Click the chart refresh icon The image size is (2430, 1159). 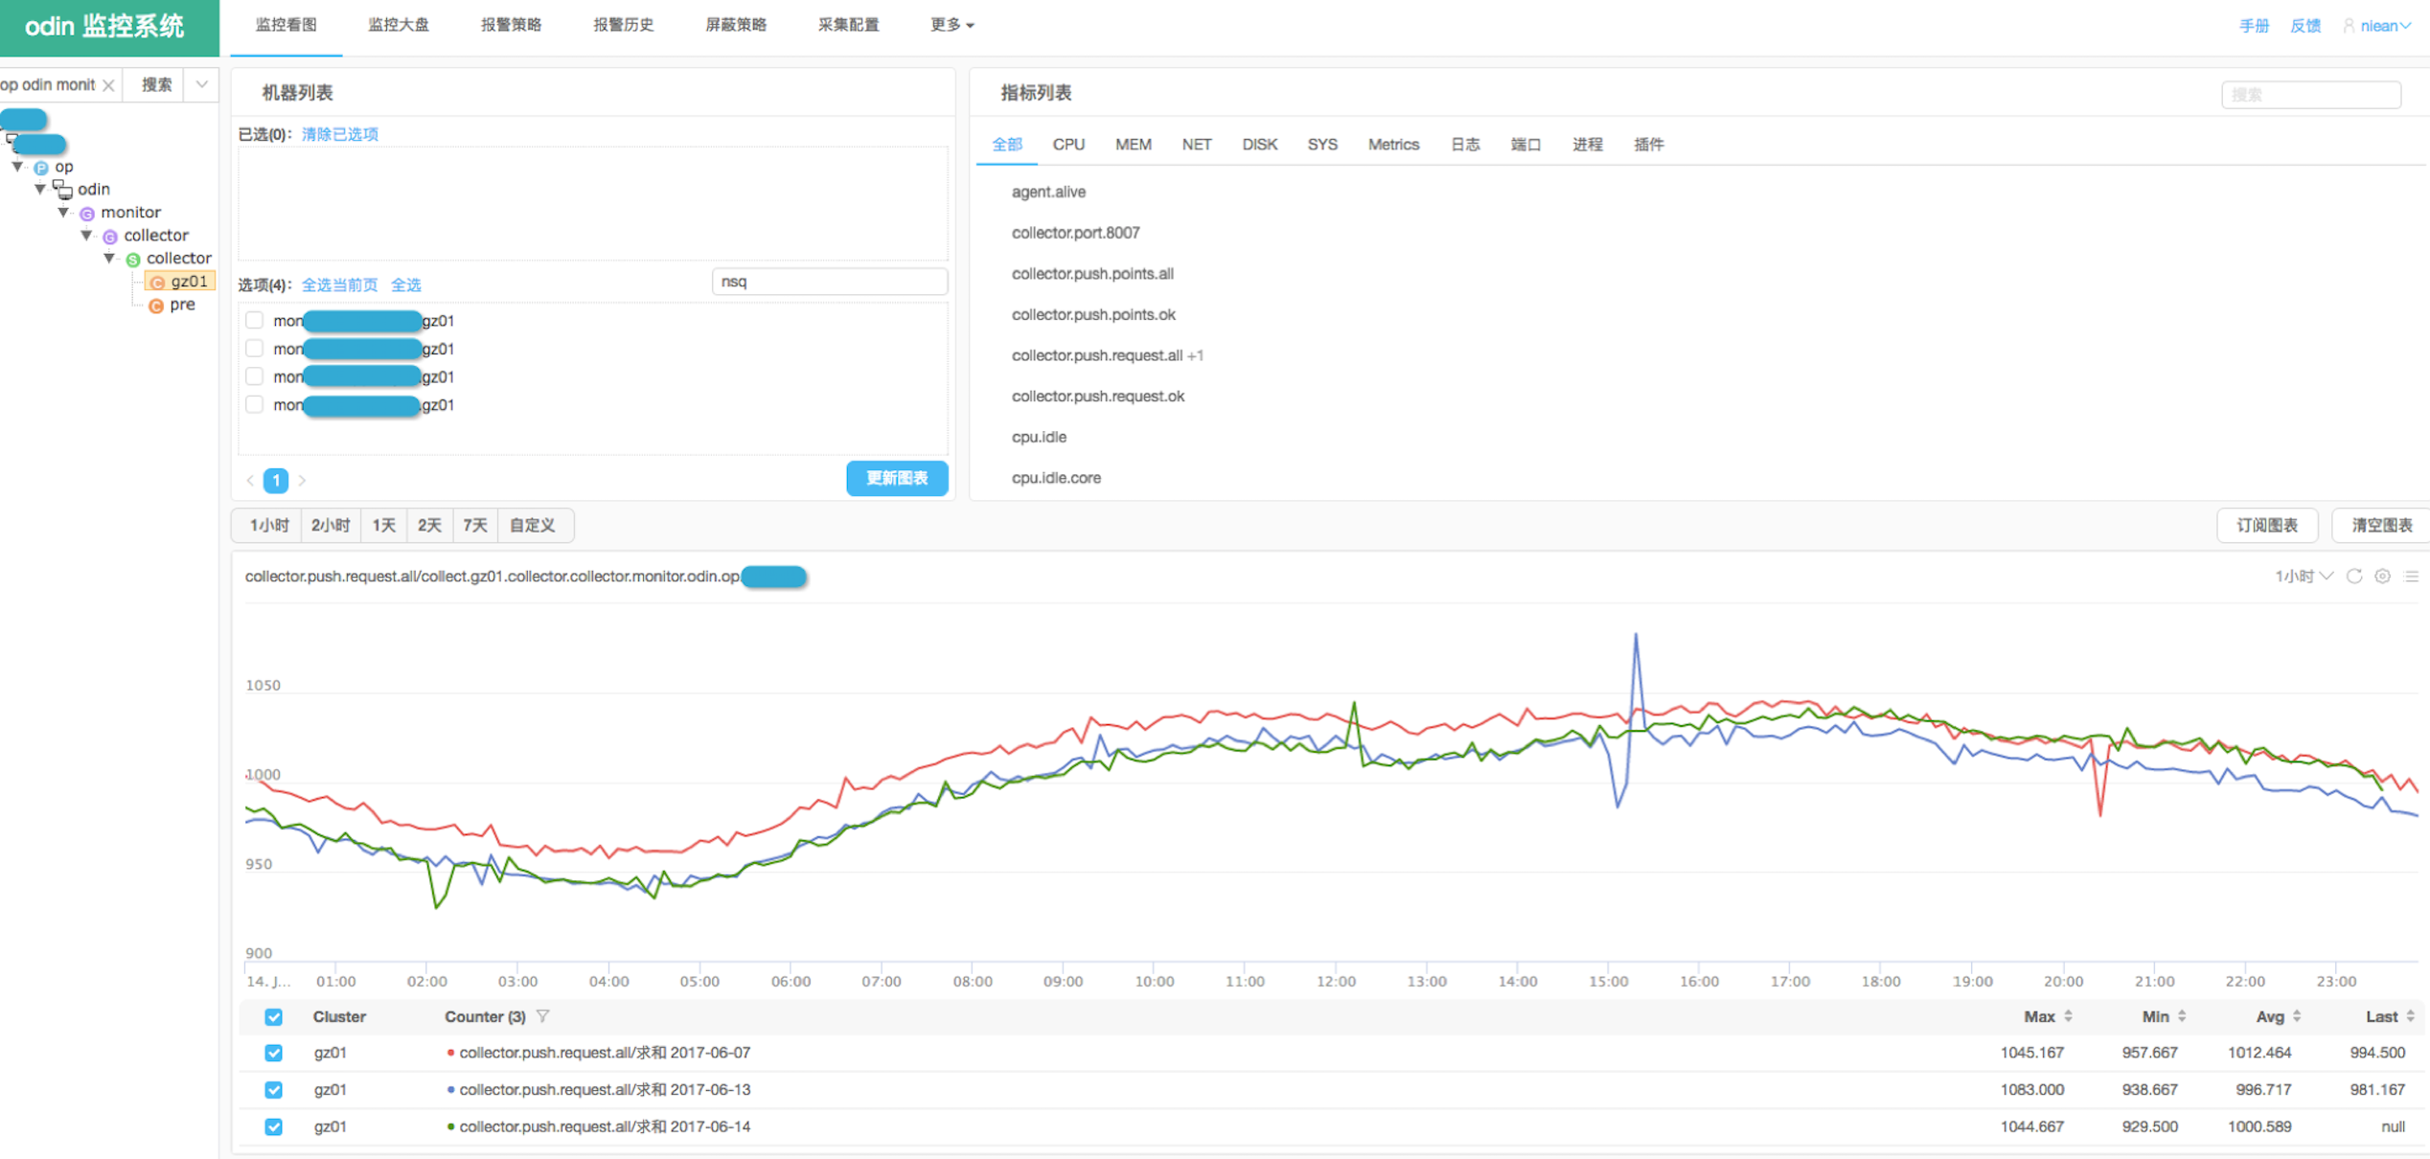tap(2354, 576)
